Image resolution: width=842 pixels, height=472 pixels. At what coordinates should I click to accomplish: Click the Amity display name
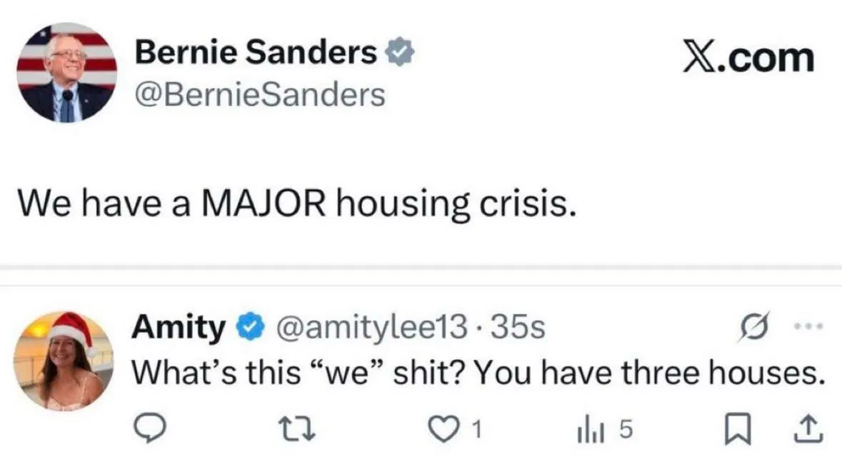[x=179, y=328]
